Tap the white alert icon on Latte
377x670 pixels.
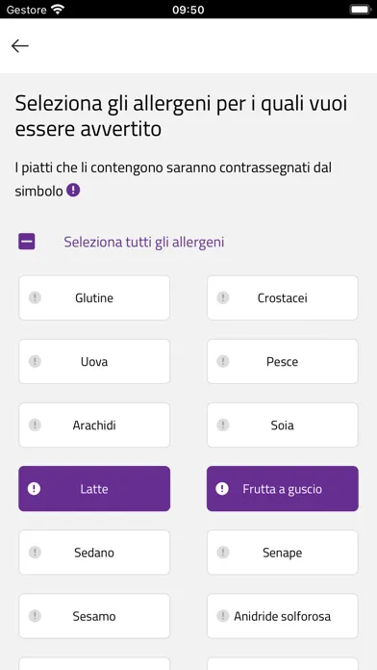coord(34,488)
